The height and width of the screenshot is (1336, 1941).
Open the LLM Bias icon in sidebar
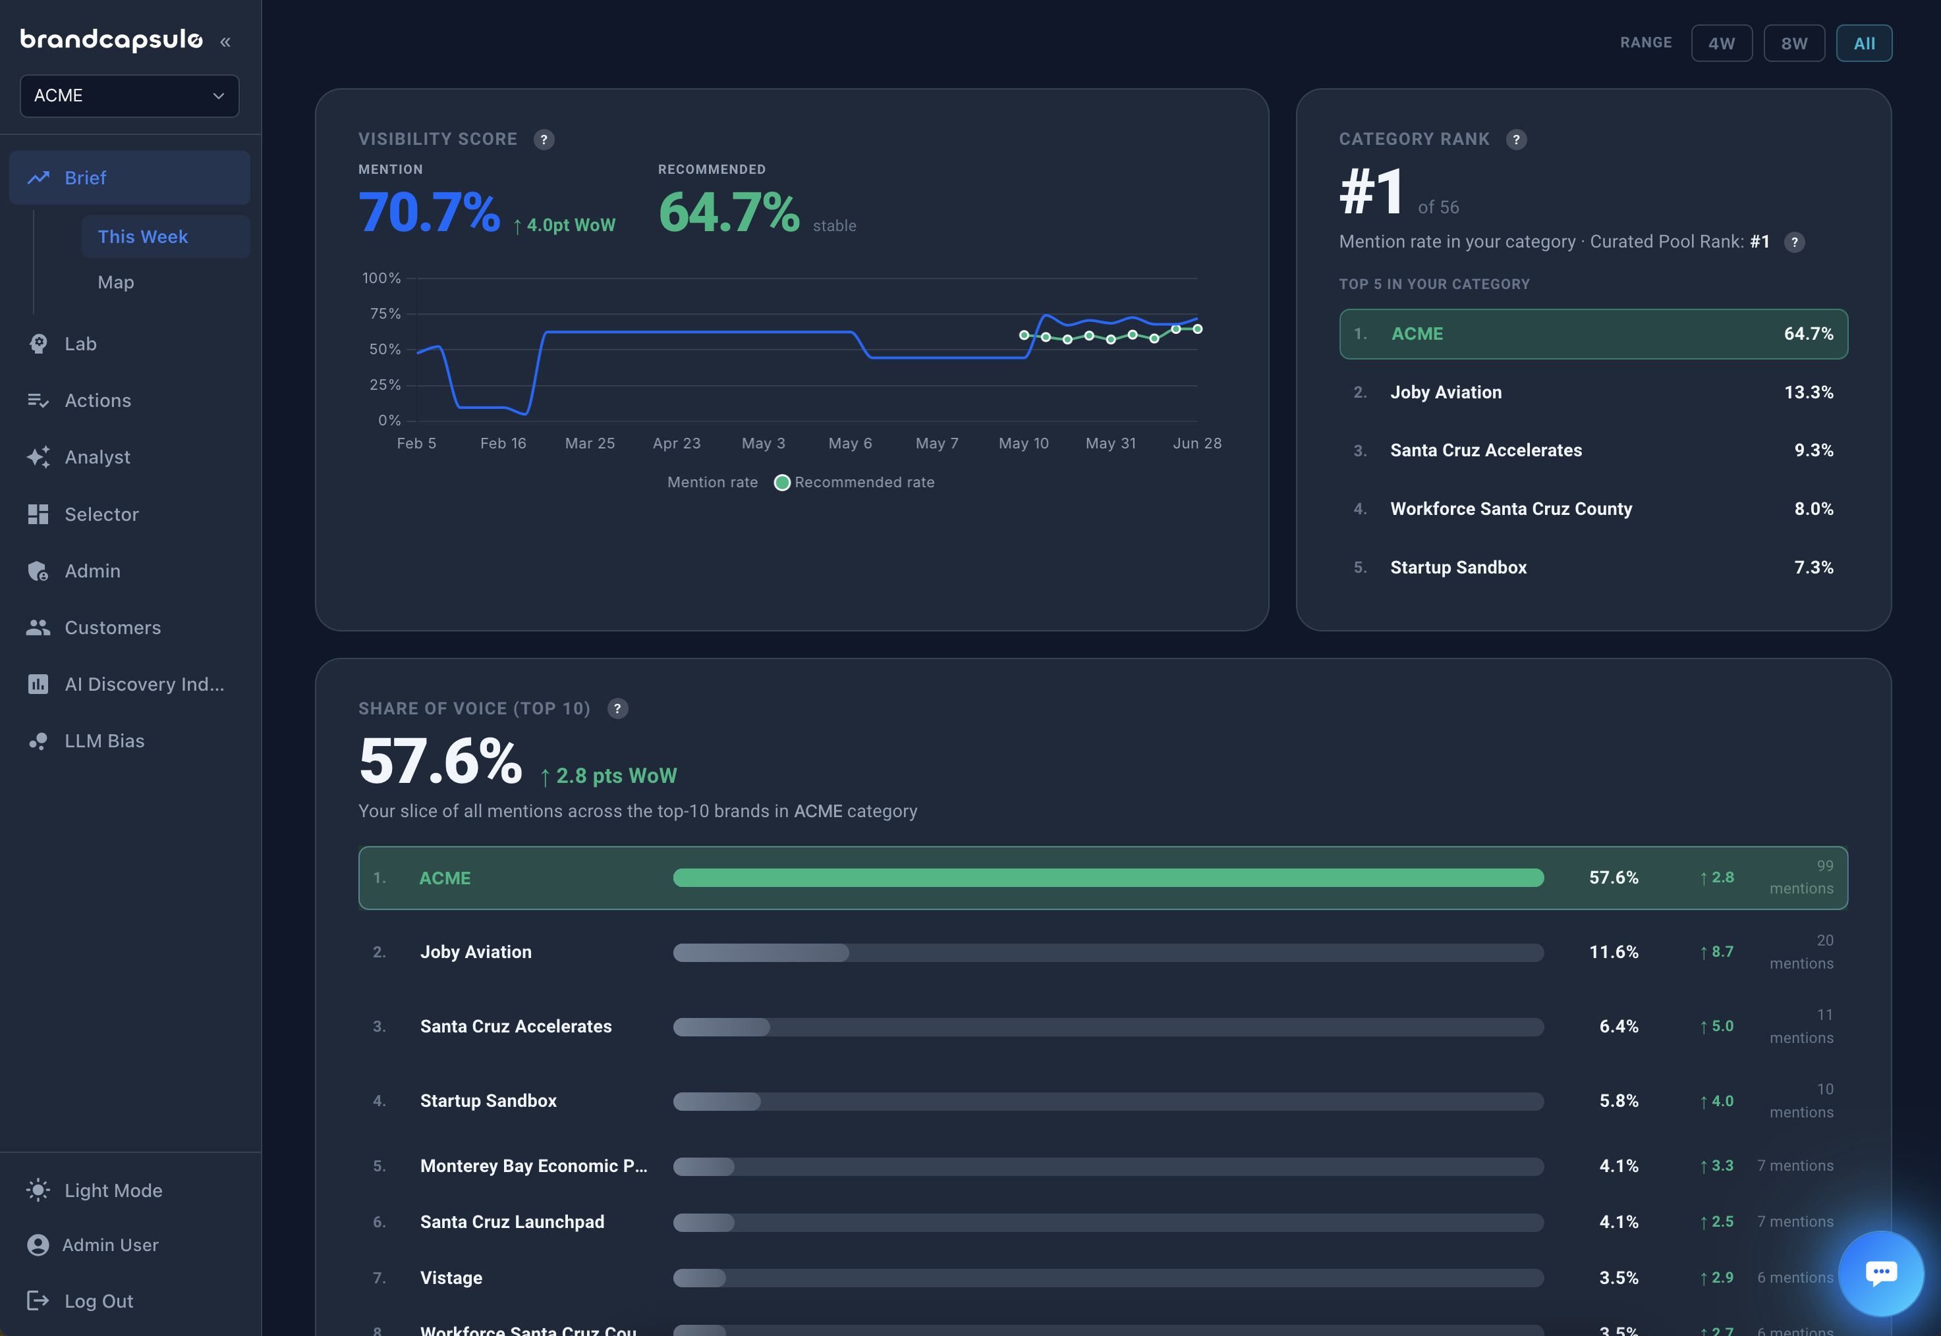pyautogui.click(x=38, y=741)
